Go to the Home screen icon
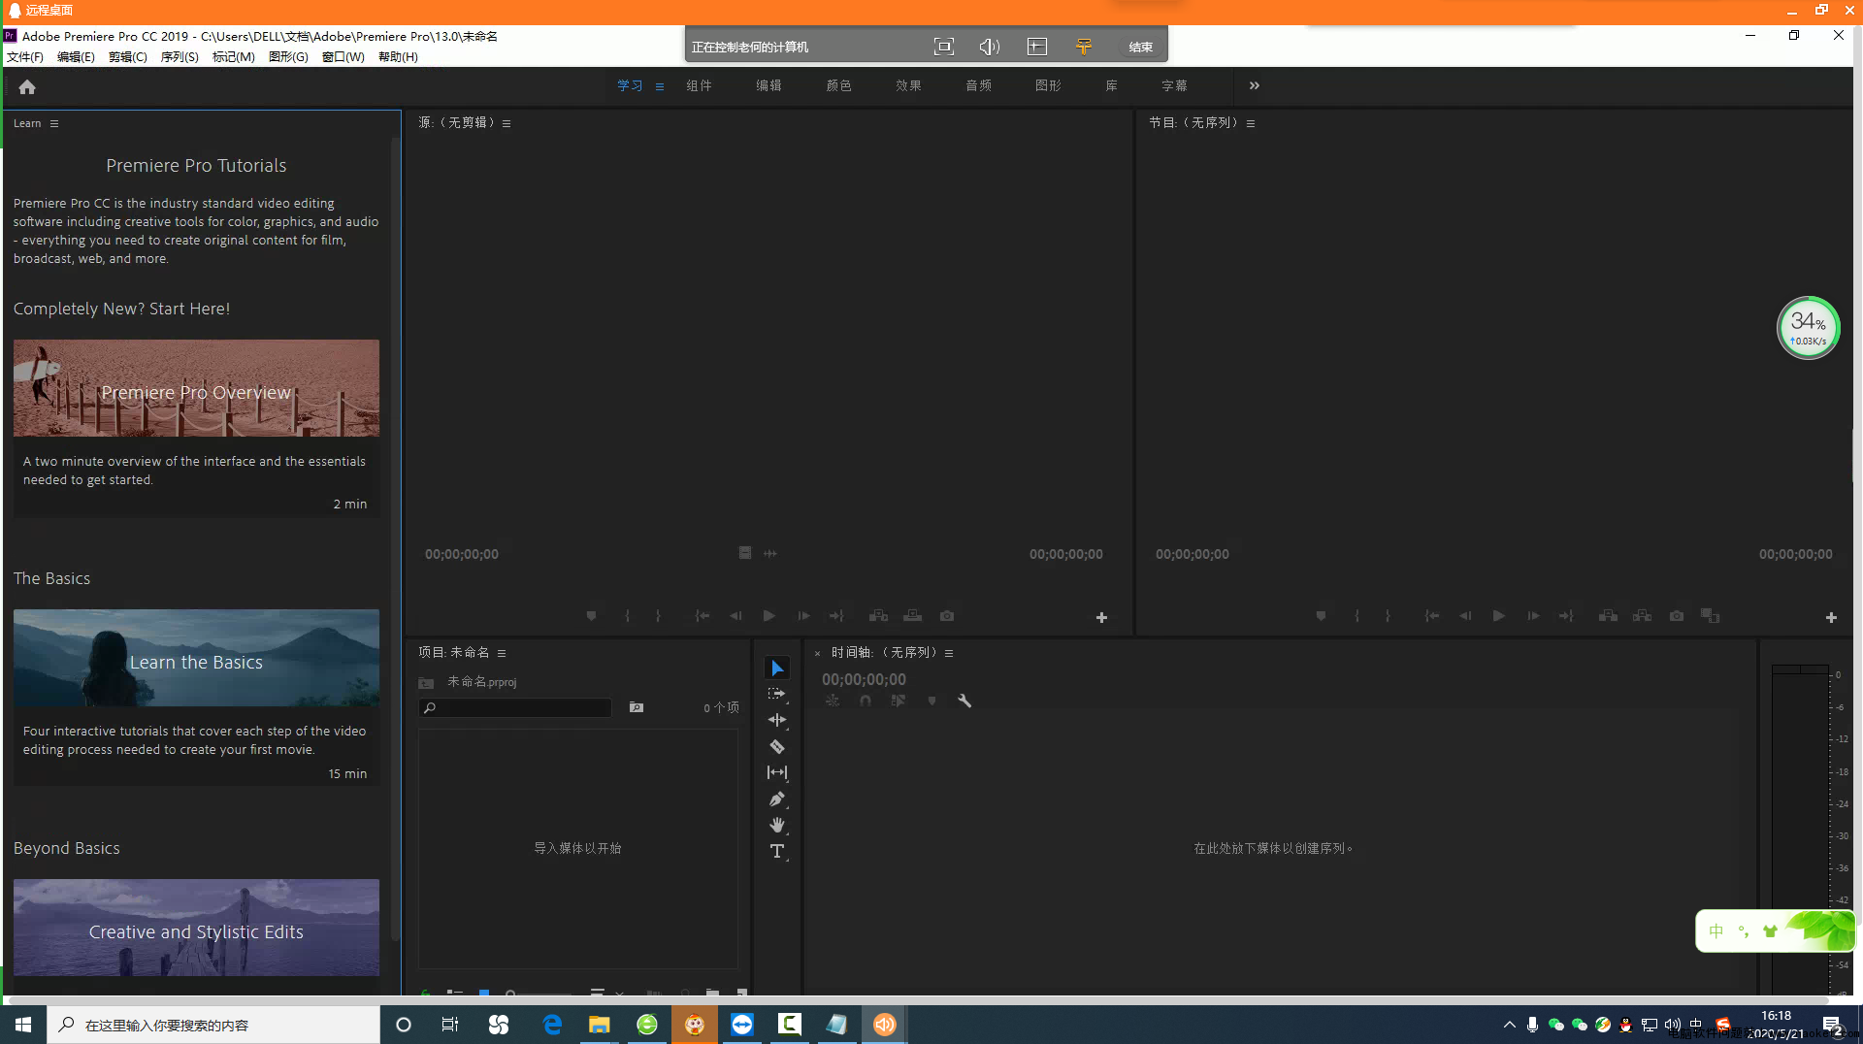 click(x=27, y=87)
